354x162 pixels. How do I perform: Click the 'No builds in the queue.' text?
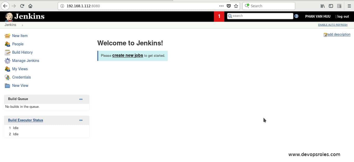click(22, 107)
